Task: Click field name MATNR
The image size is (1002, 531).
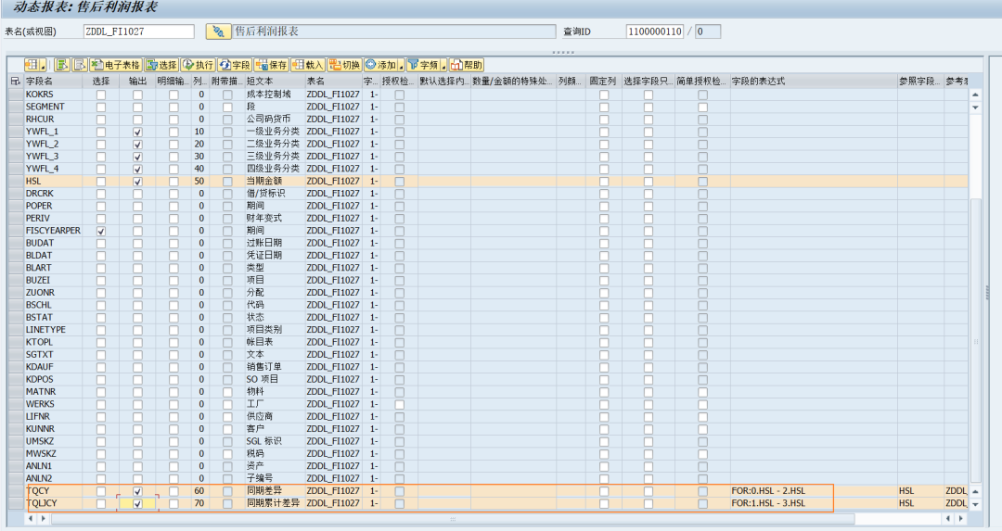Action: point(40,392)
